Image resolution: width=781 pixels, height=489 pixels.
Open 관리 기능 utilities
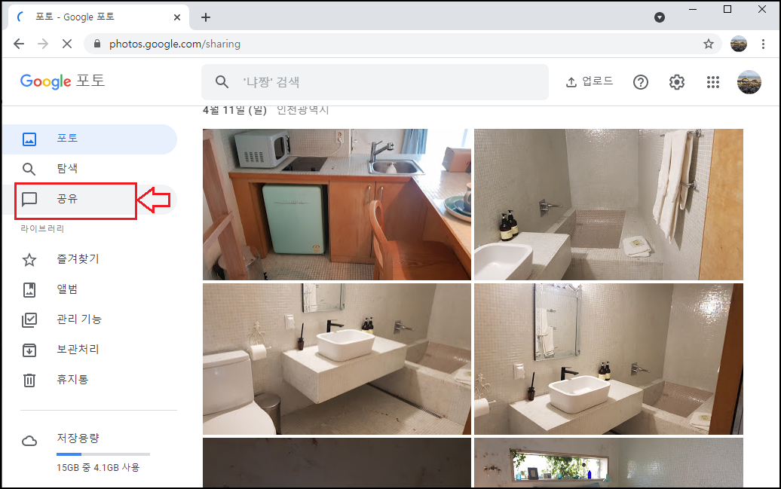tap(90, 319)
